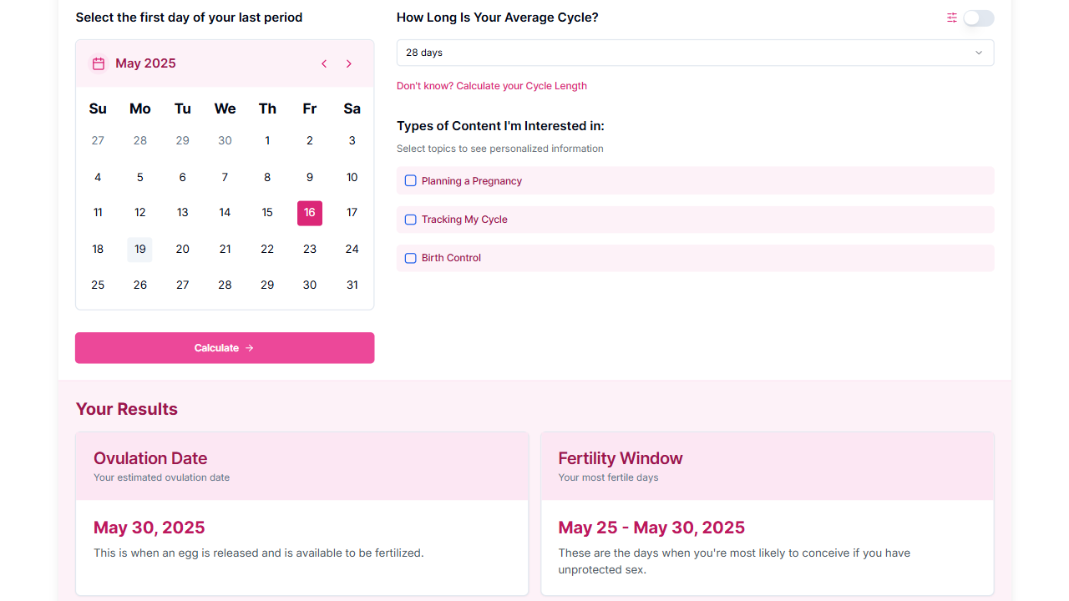This screenshot has height=601, width=1069.
Task: Select May 25 on the calendar
Action: point(98,285)
